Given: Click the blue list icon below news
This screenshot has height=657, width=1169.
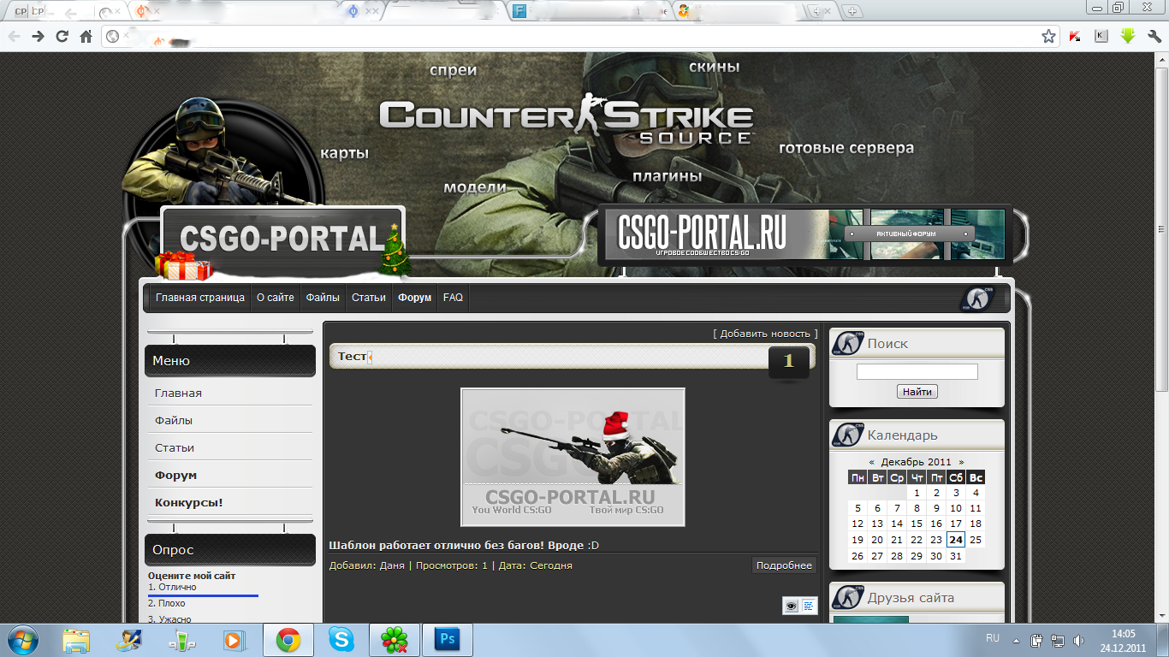Looking at the screenshot, I should coord(809,606).
